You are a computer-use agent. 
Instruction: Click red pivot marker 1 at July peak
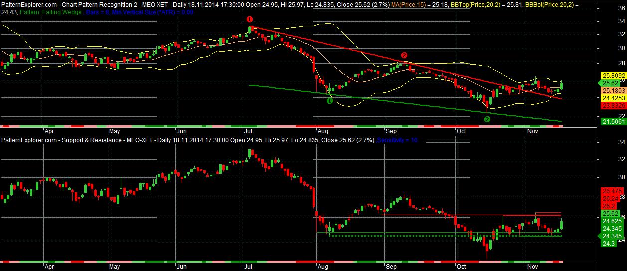(x=250, y=19)
